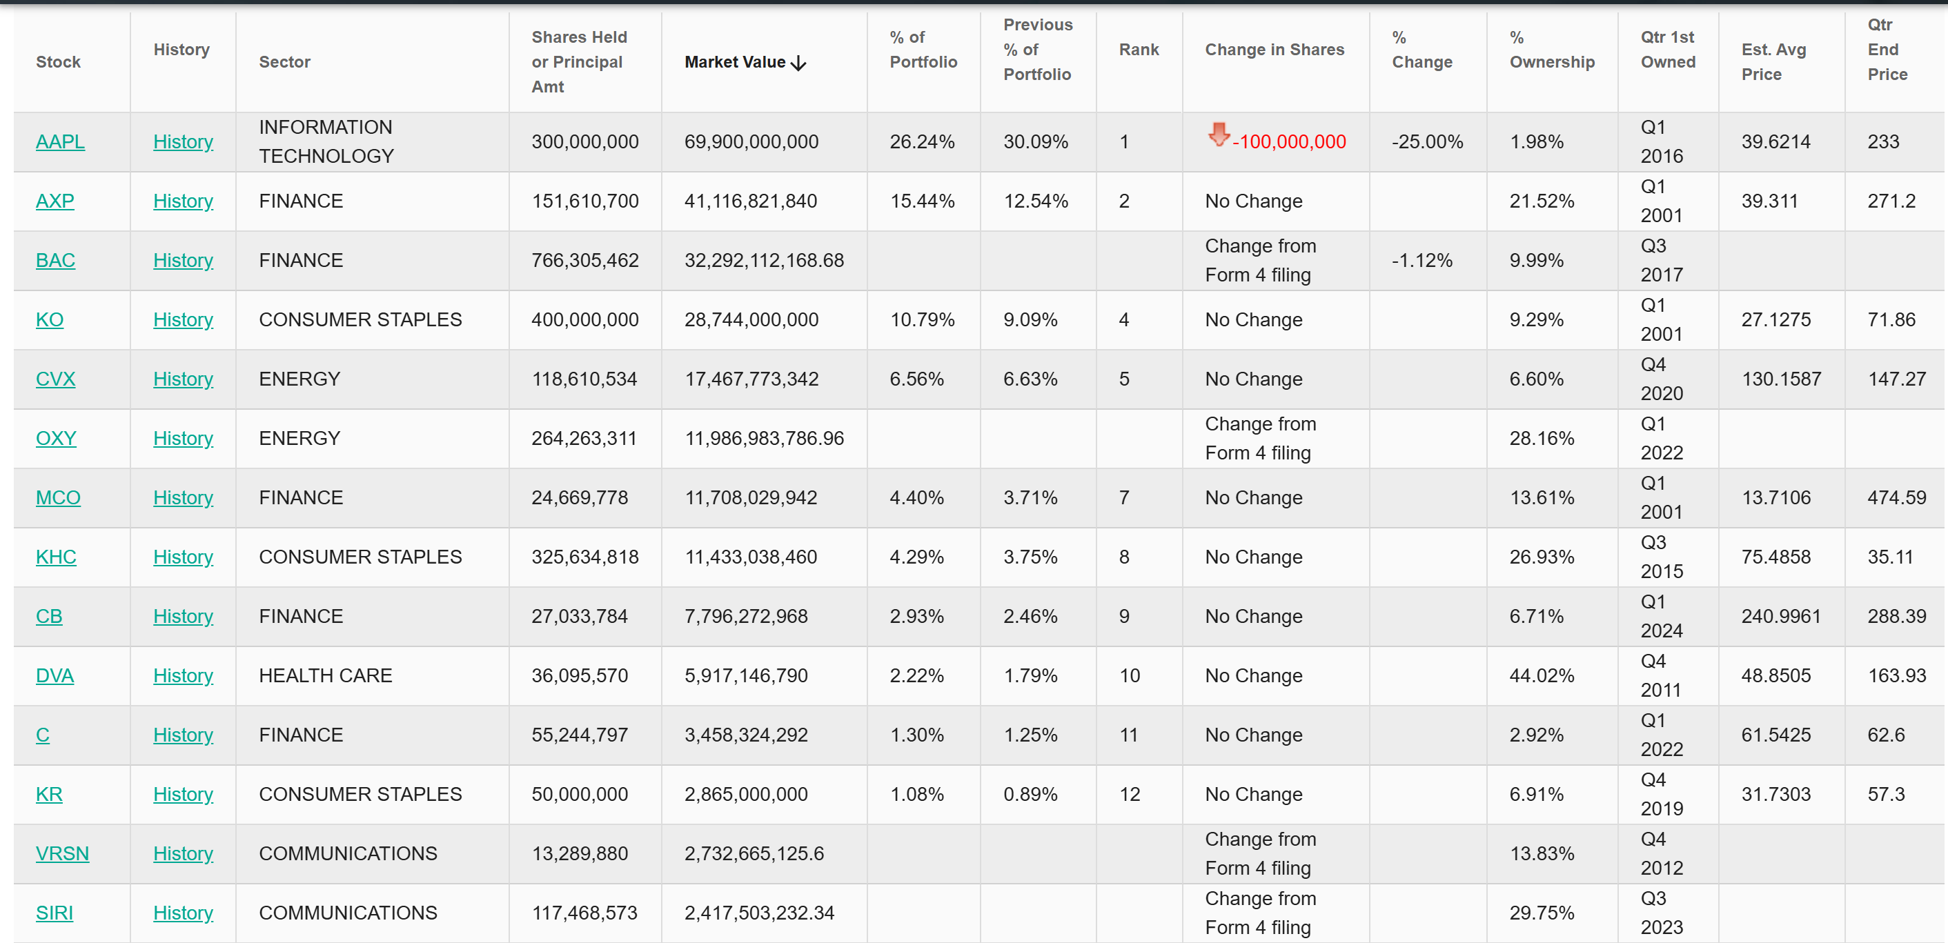Sort by Est. Avg Price header
This screenshot has width=1948, height=943.
coord(1773,62)
